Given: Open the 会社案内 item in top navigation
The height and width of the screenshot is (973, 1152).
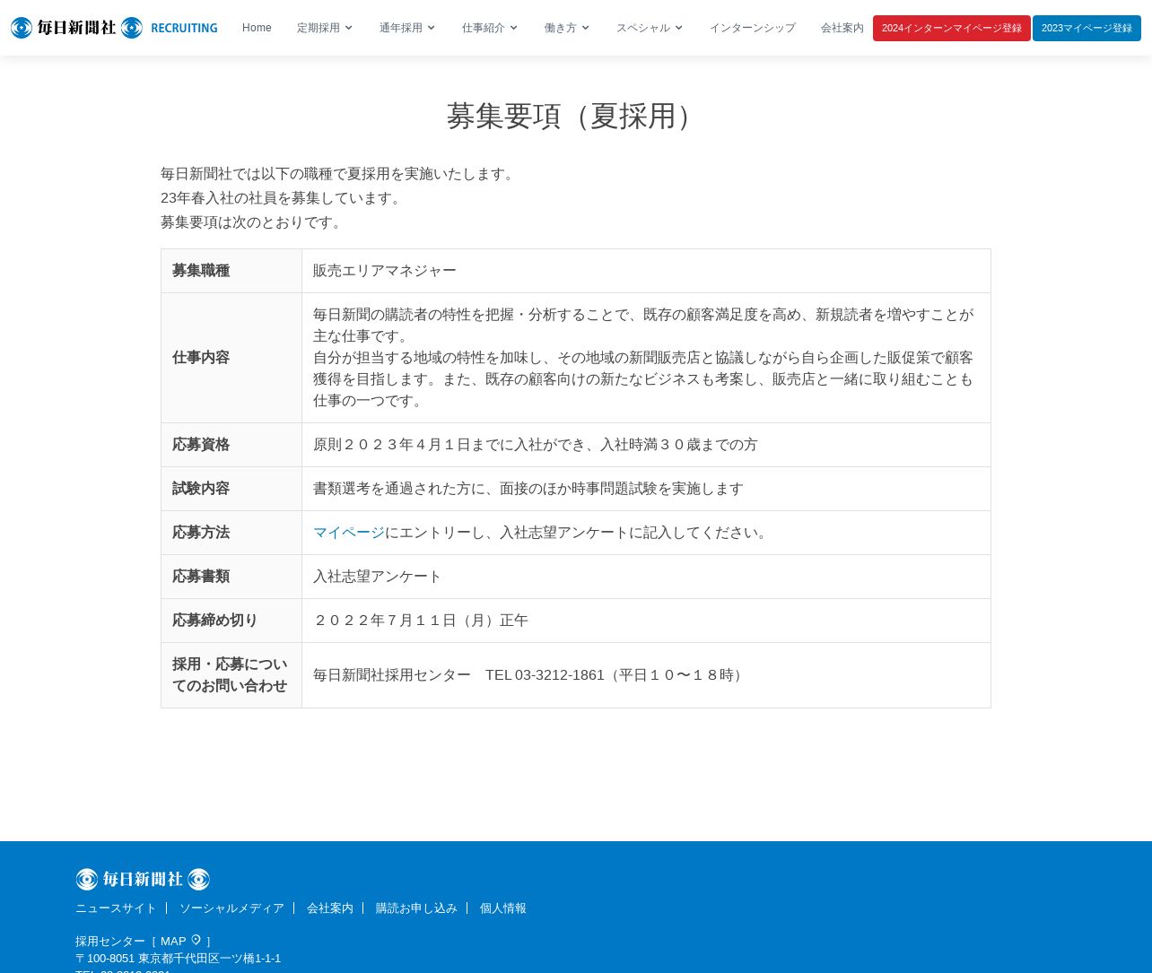Looking at the screenshot, I should pos(842,28).
